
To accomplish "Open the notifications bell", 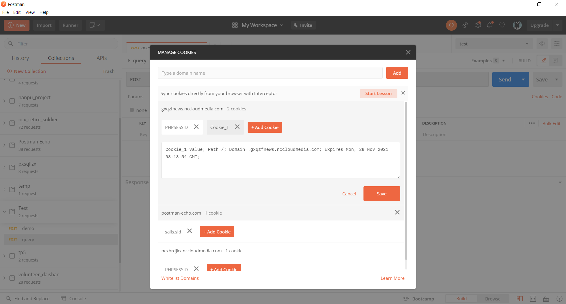I will (490, 25).
